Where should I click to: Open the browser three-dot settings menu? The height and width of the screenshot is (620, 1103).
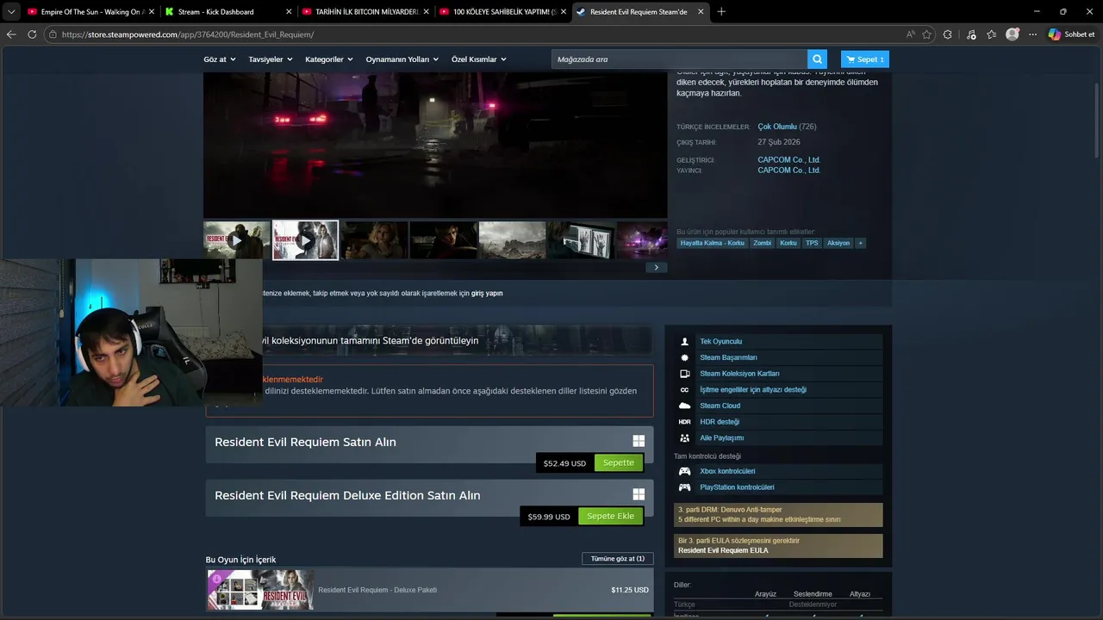tap(1031, 34)
